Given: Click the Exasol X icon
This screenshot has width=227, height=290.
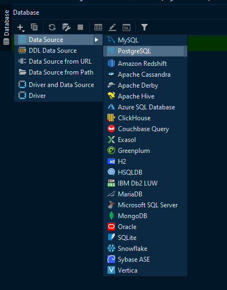Looking at the screenshot, I should (111, 139).
